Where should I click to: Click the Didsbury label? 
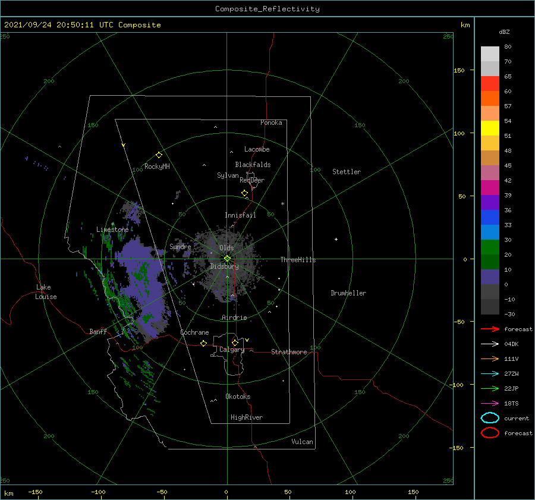(225, 266)
